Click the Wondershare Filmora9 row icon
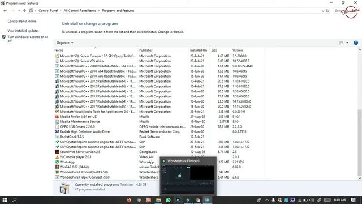 tap(57, 172)
